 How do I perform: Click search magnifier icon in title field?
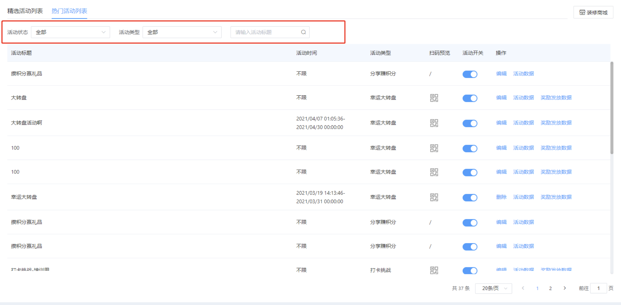coord(303,32)
